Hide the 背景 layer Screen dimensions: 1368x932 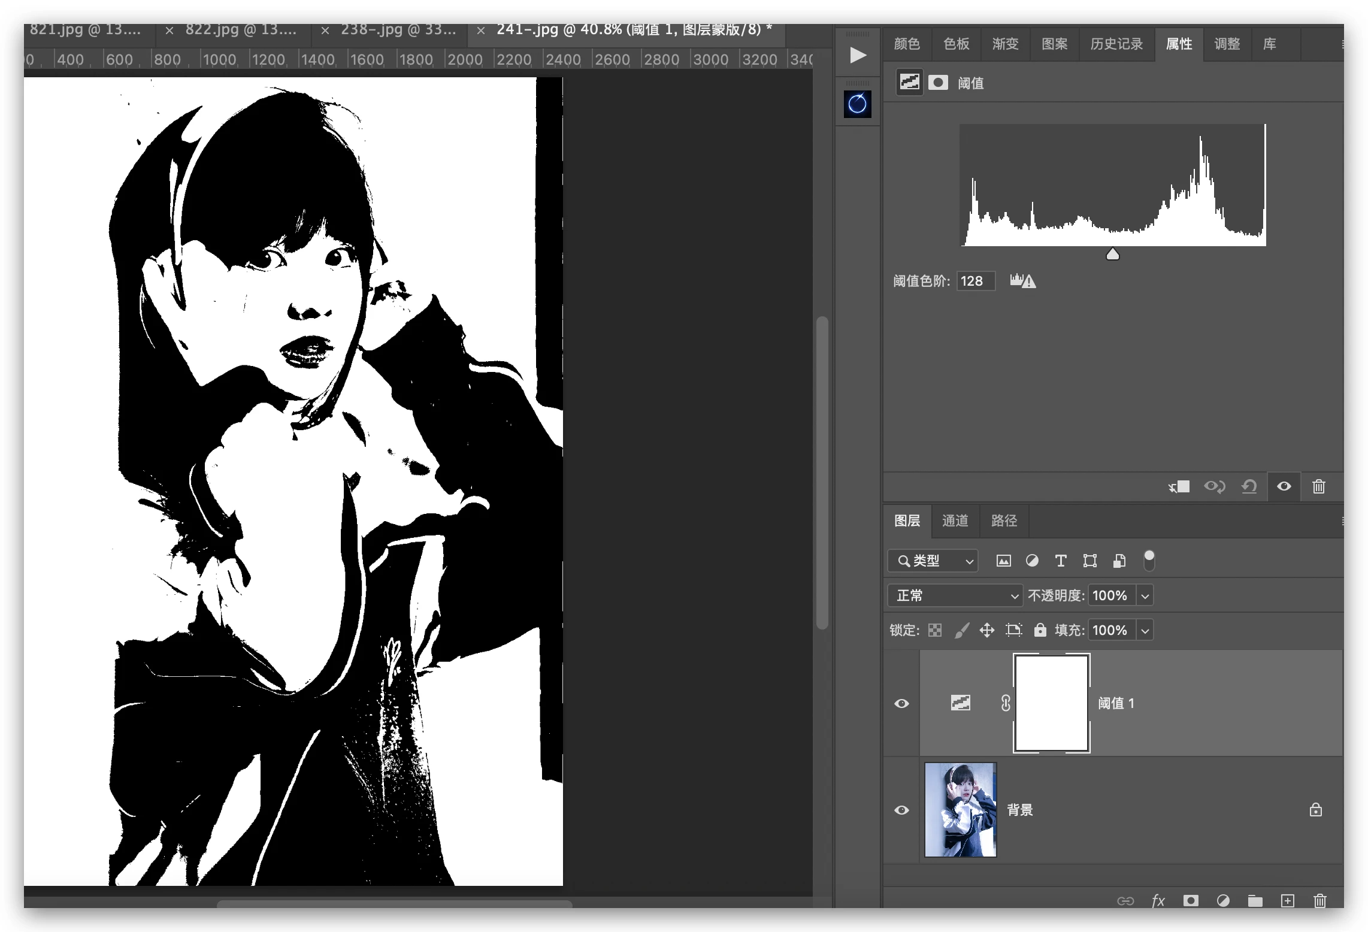tap(901, 810)
